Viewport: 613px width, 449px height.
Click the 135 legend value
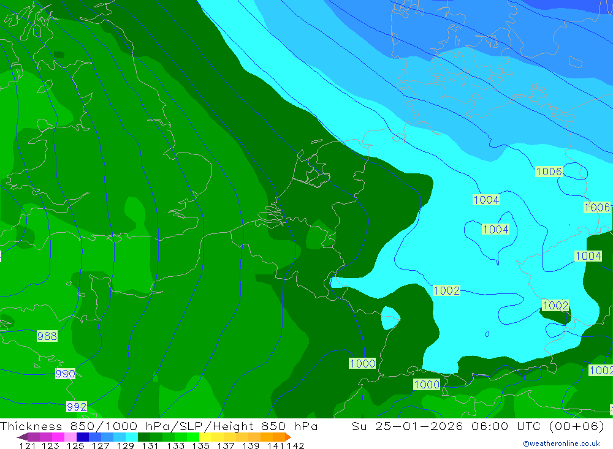(200, 446)
